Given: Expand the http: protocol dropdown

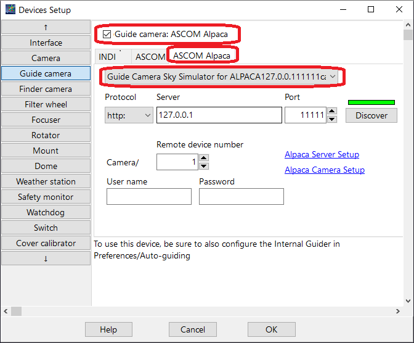Looking at the screenshot, I should 129,115.
